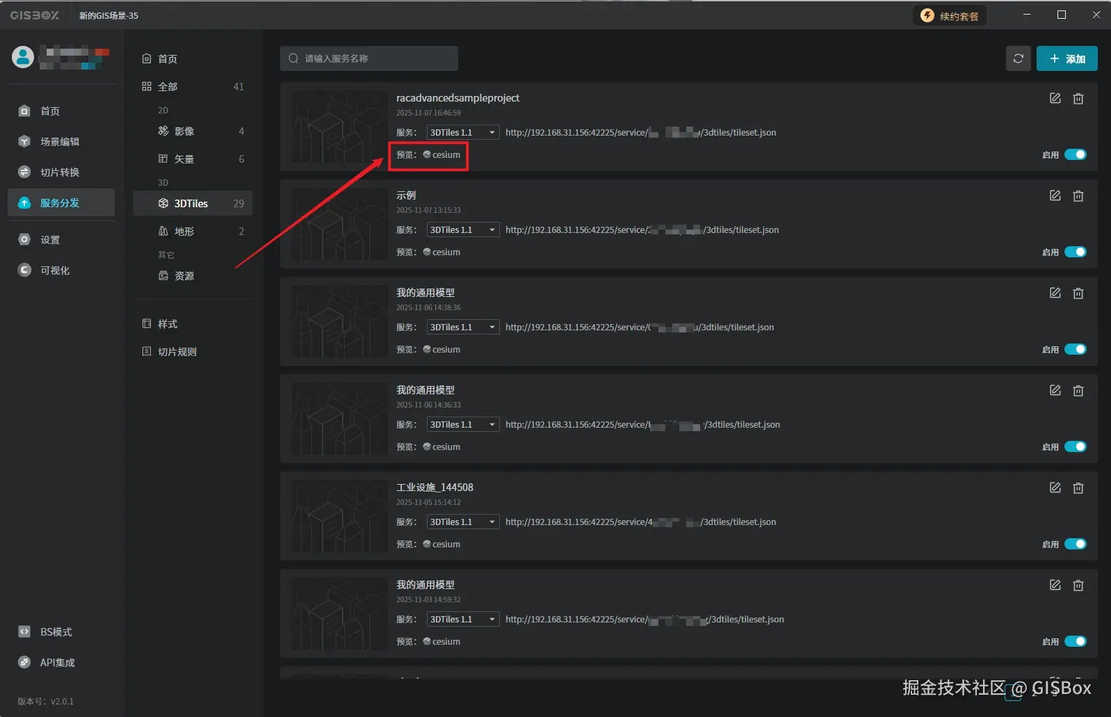
Task: Edit service dated 2025-11-06 14:36:33
Action: [x=1055, y=390]
